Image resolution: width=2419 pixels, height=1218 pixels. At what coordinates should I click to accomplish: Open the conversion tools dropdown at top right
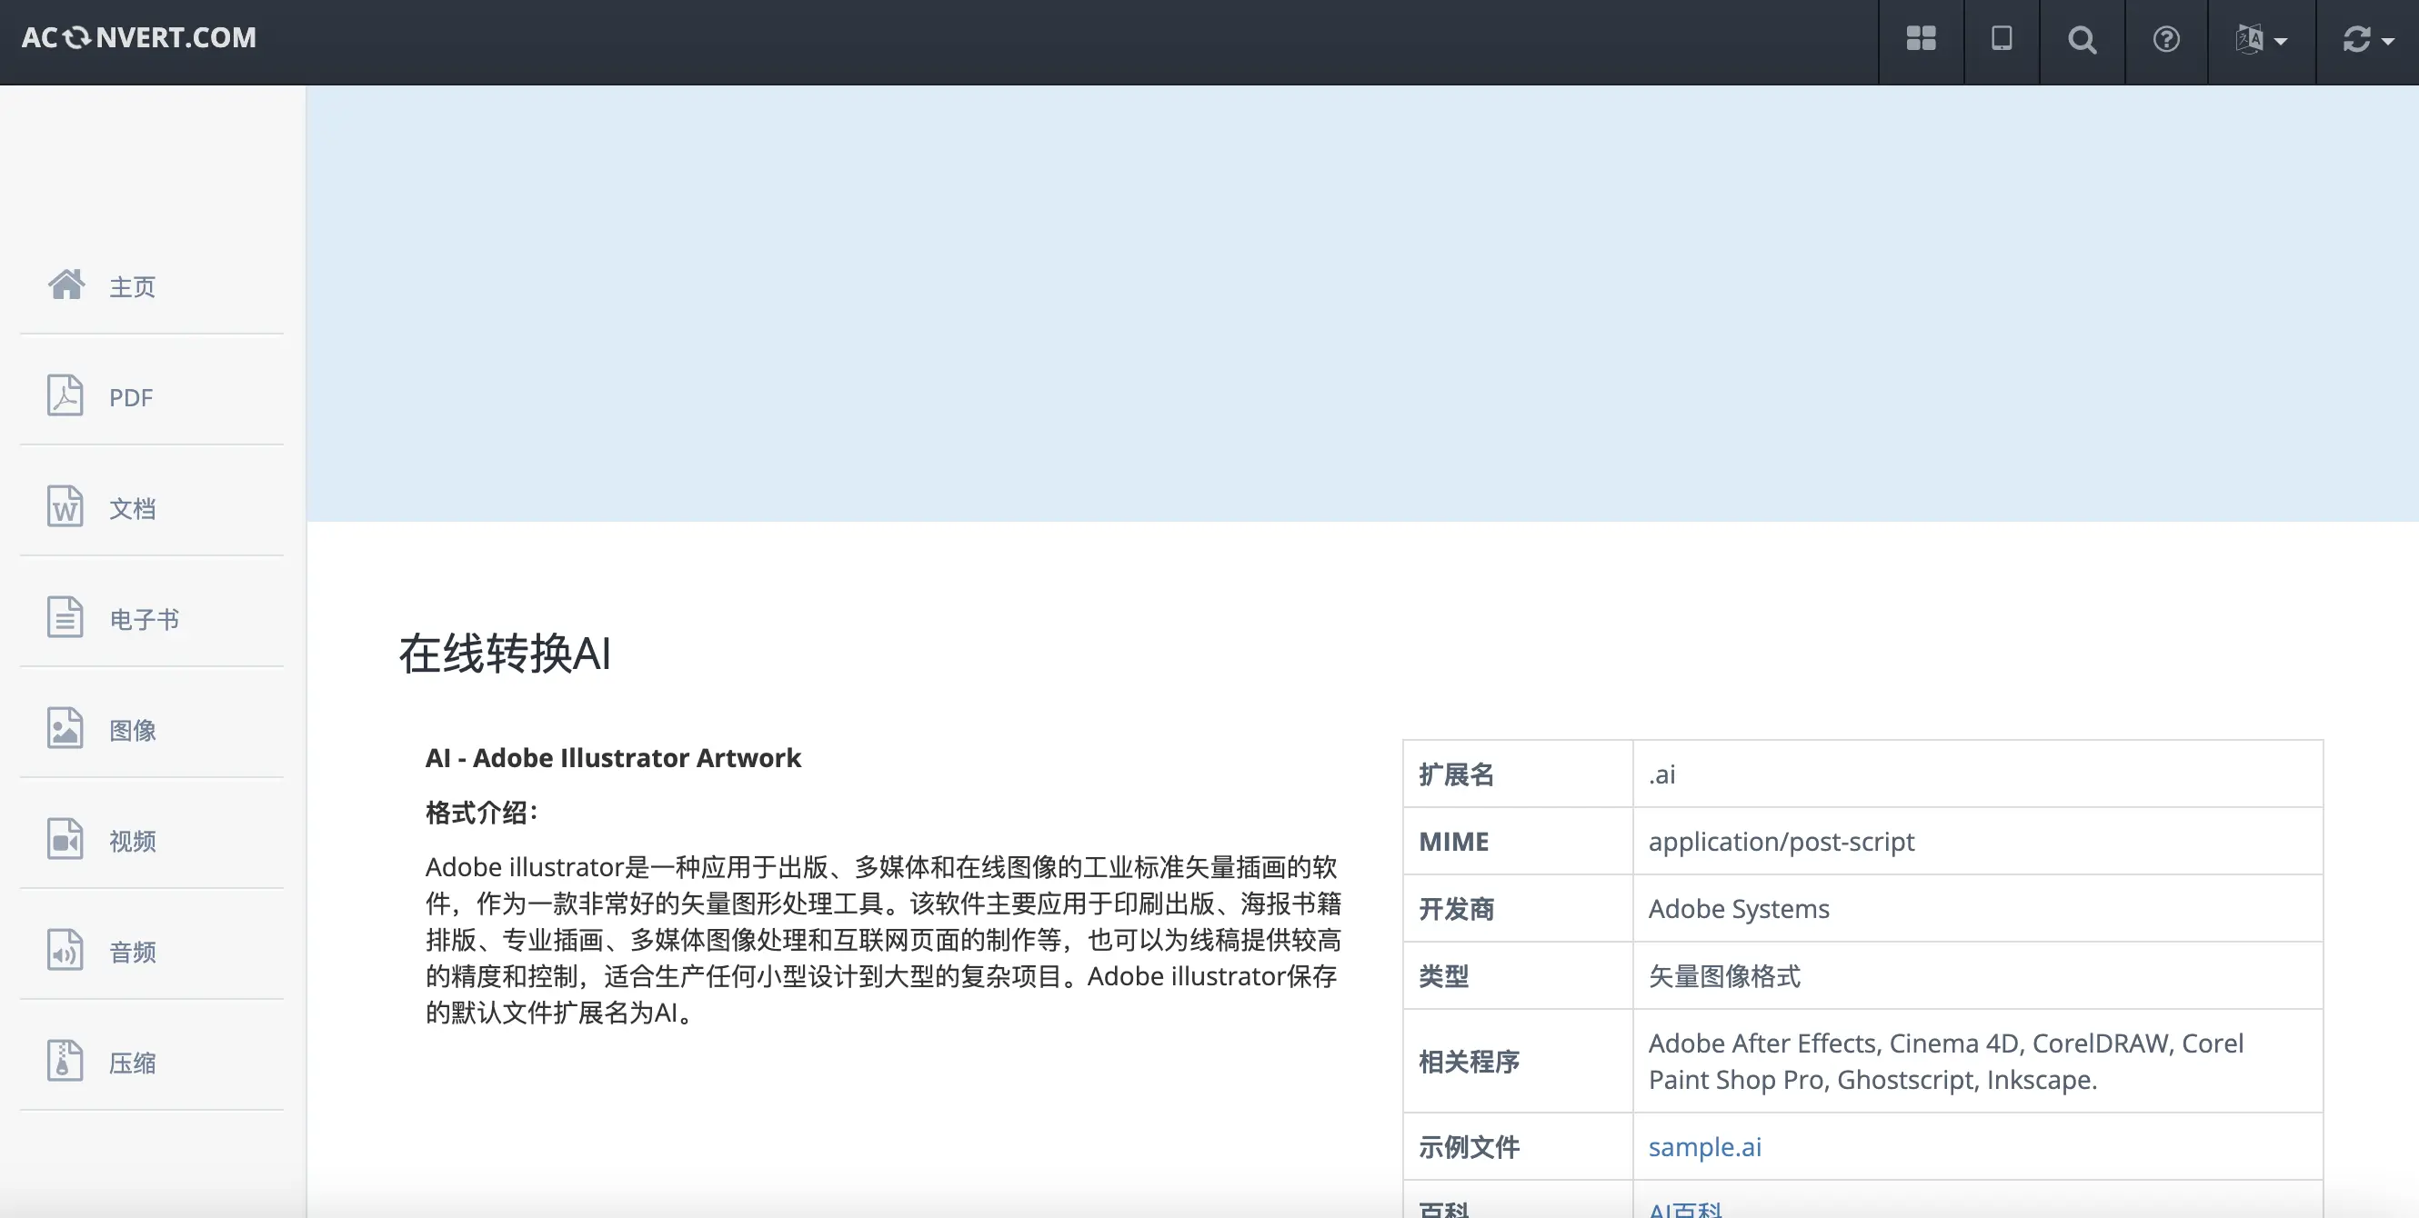coord(2366,40)
